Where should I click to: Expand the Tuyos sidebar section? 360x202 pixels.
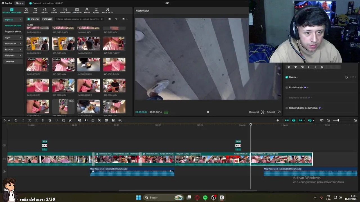pyautogui.click(x=20, y=38)
